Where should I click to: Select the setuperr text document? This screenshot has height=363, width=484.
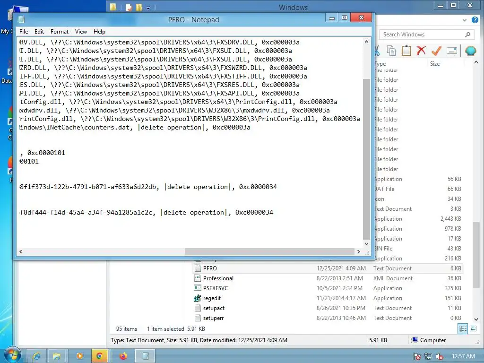[328, 318]
